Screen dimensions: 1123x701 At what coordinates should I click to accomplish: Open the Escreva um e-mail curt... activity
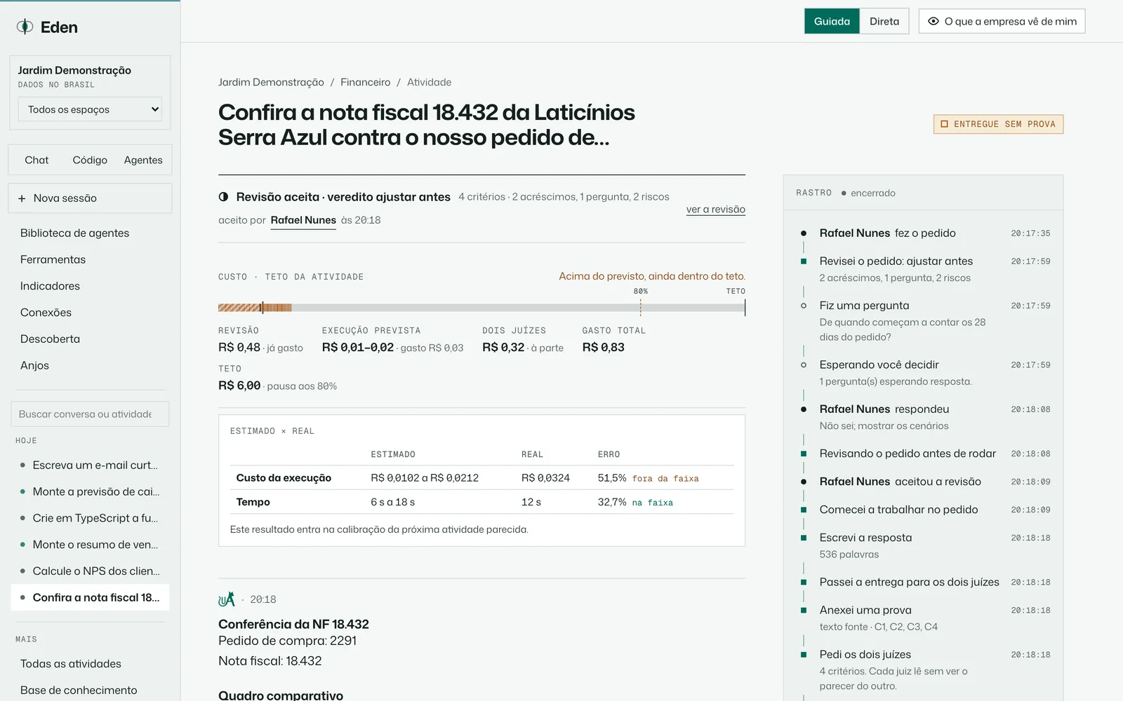coord(90,465)
